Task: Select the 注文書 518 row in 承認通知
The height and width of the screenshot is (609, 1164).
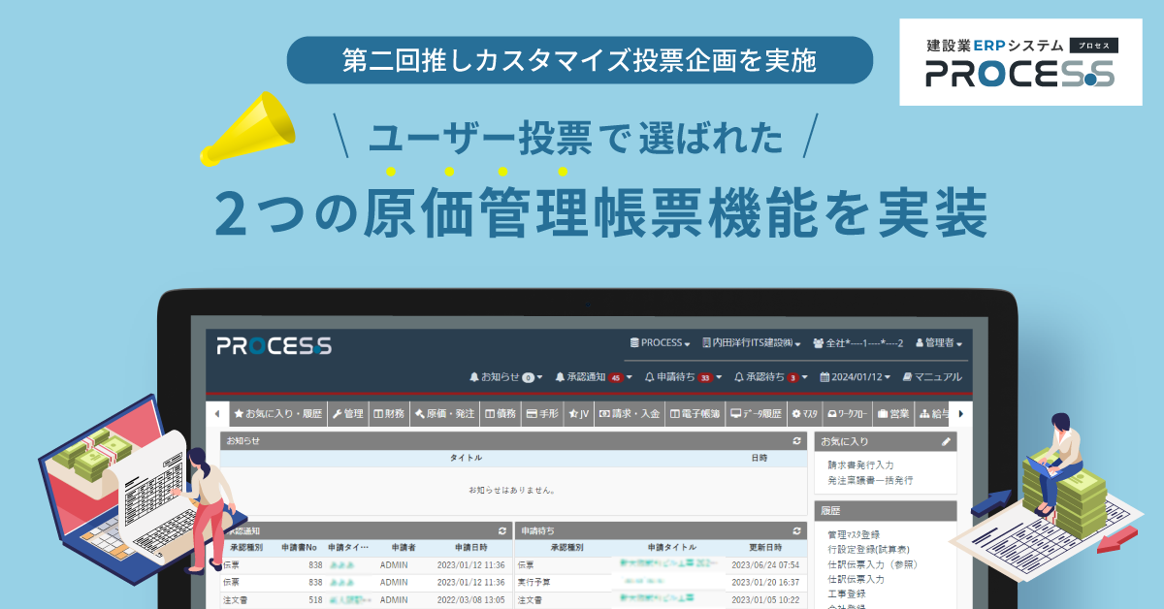Action: (x=365, y=600)
